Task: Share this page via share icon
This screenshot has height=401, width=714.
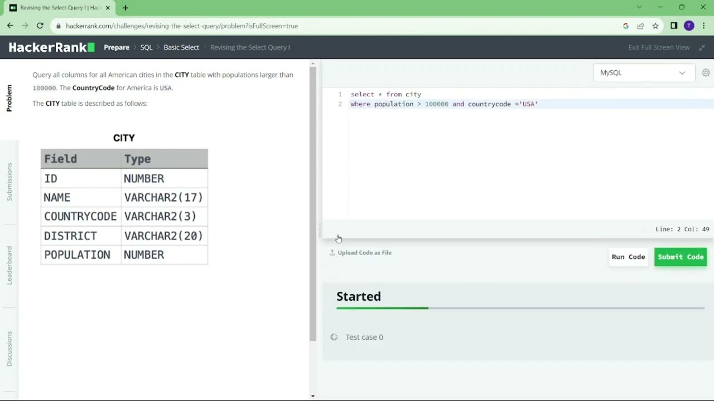Action: [x=640, y=26]
